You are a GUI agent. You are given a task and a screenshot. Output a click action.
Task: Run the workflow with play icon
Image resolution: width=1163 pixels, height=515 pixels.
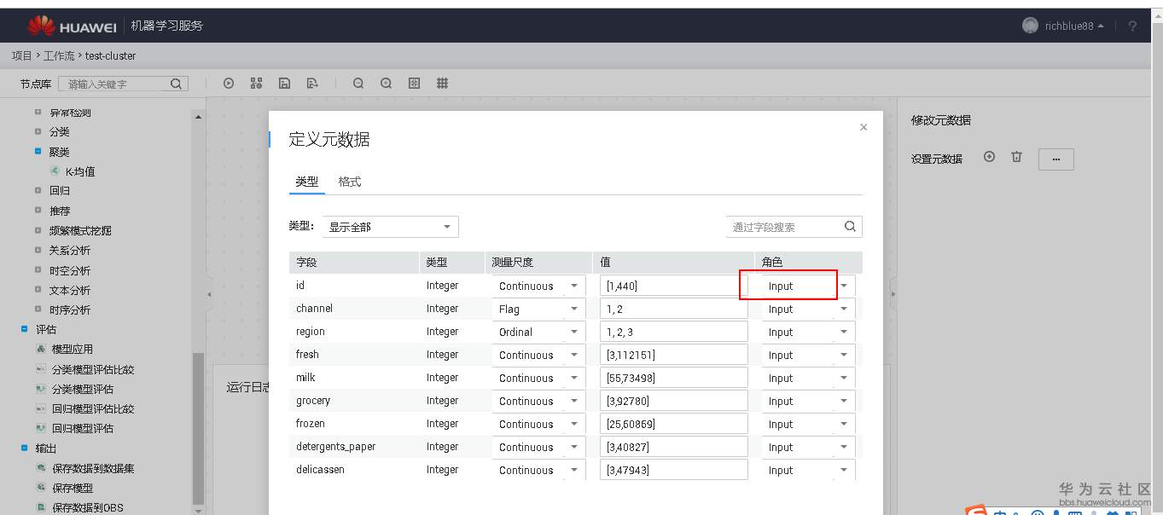click(229, 84)
